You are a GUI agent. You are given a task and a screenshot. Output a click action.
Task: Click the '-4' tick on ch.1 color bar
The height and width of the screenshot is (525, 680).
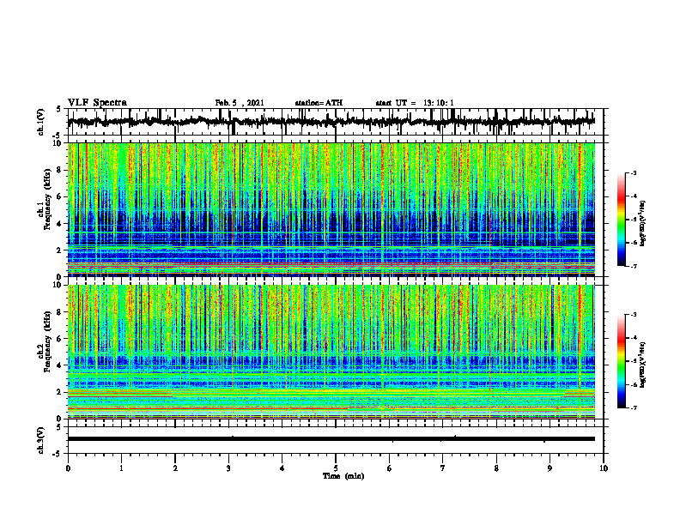click(x=634, y=196)
